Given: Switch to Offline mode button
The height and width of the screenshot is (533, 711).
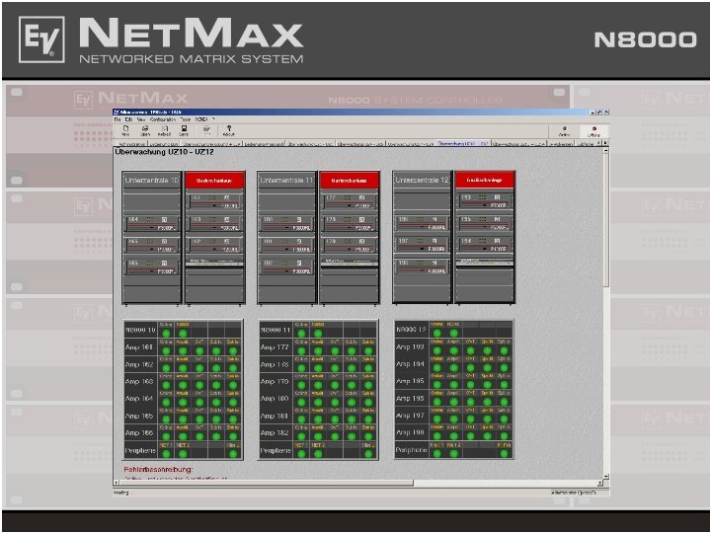Looking at the screenshot, I should click(593, 131).
